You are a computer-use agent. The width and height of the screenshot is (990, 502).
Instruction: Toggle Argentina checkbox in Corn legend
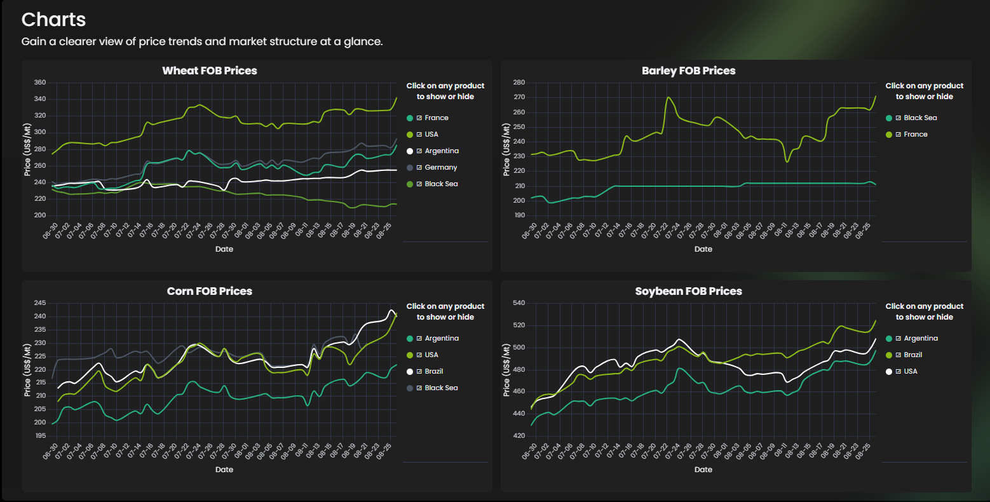(419, 339)
